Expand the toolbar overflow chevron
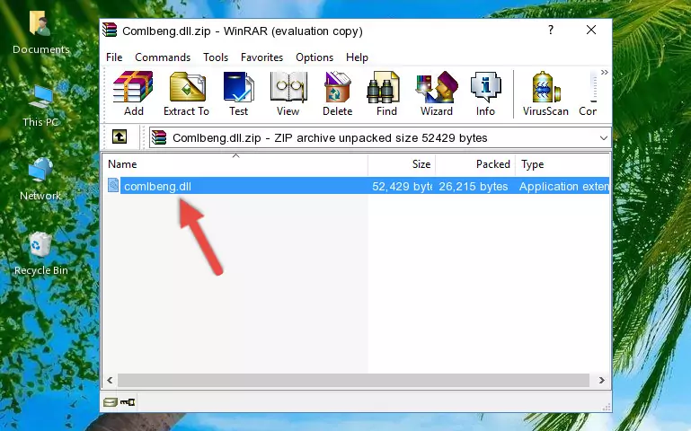This screenshot has width=691, height=431. (604, 73)
